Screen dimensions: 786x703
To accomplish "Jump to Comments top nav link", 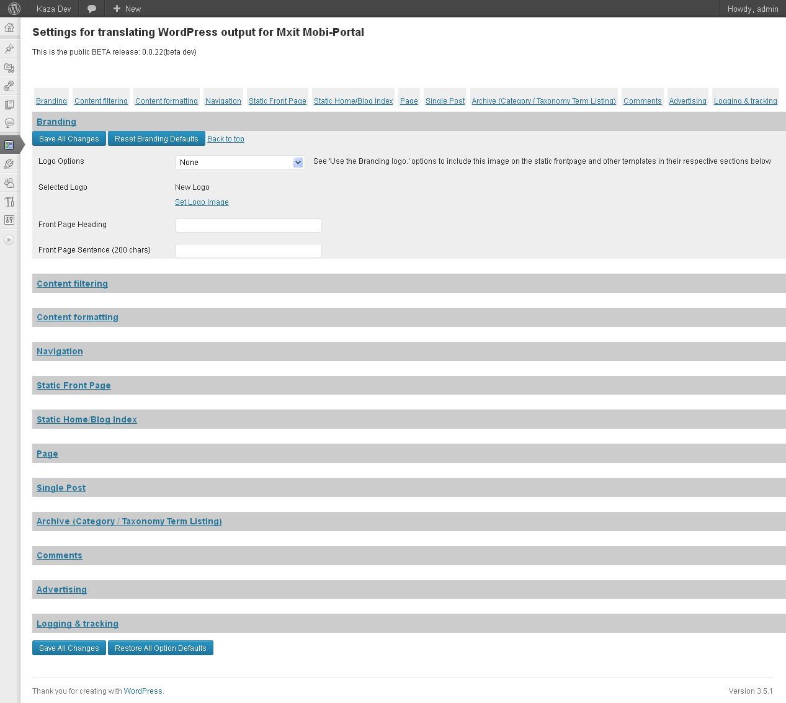I will [643, 101].
